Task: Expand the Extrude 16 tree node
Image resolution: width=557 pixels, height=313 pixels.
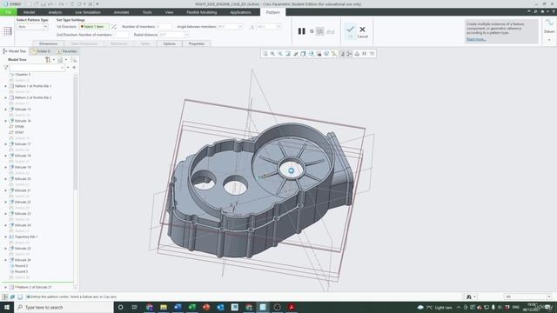Action: tap(6, 121)
